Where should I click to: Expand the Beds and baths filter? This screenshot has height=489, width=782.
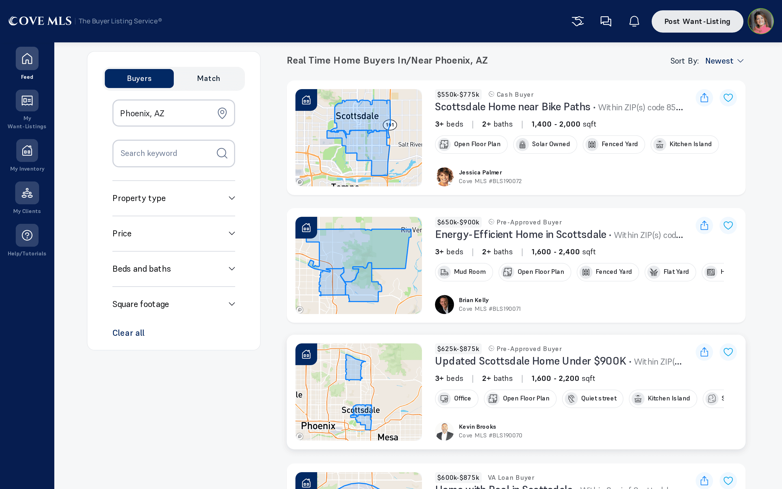[174, 269]
